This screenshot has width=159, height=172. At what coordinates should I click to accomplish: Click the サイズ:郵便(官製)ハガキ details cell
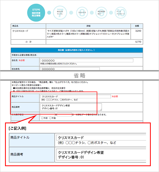coord(88,34)
